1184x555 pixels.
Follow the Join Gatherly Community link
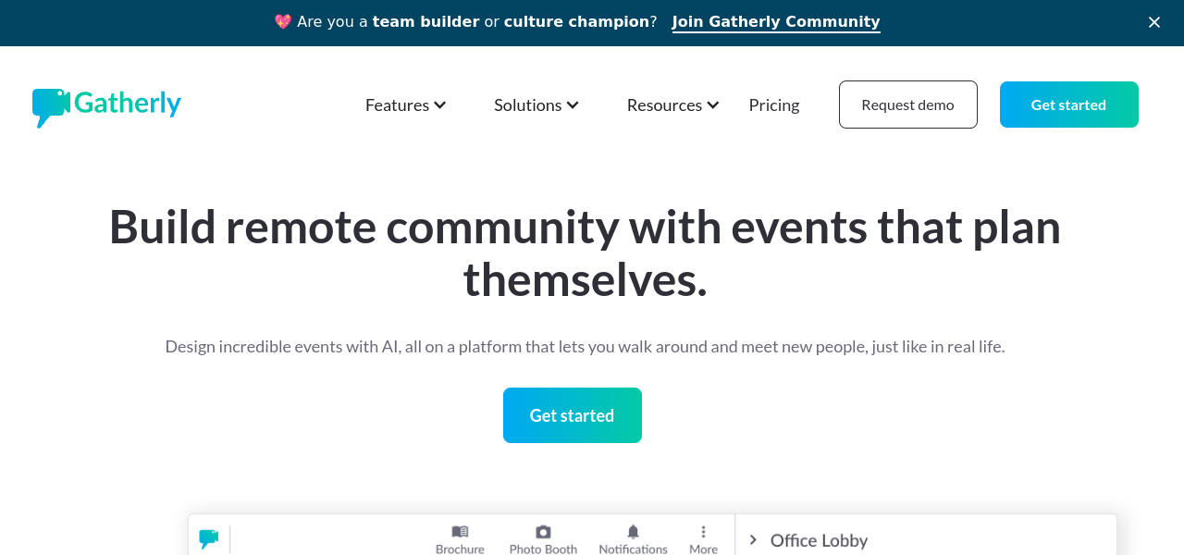776,22
